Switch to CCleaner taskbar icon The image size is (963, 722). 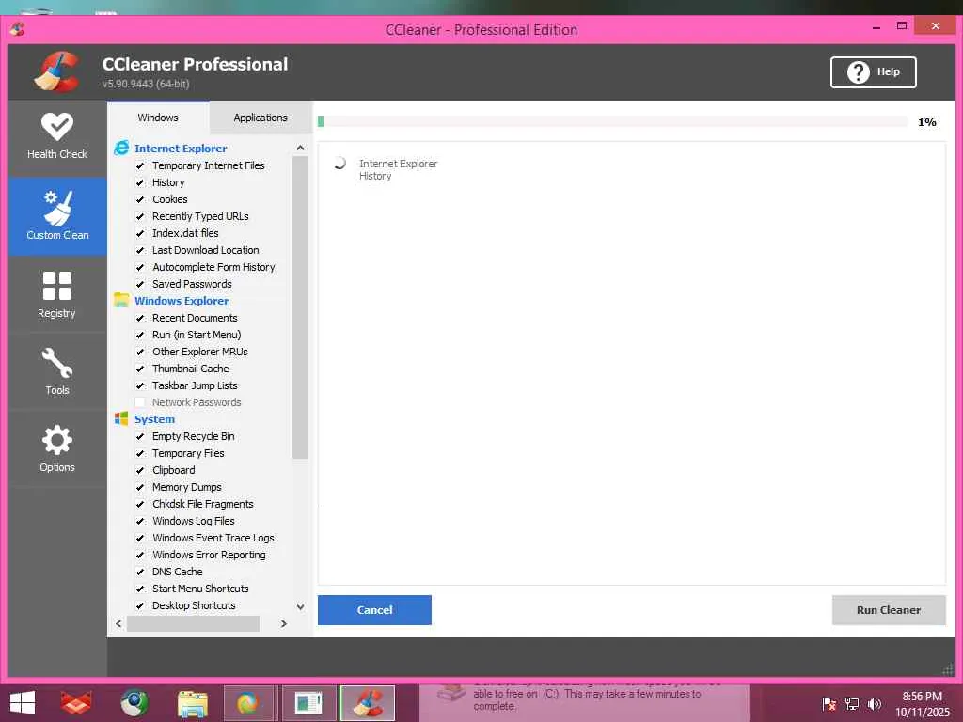point(368,703)
